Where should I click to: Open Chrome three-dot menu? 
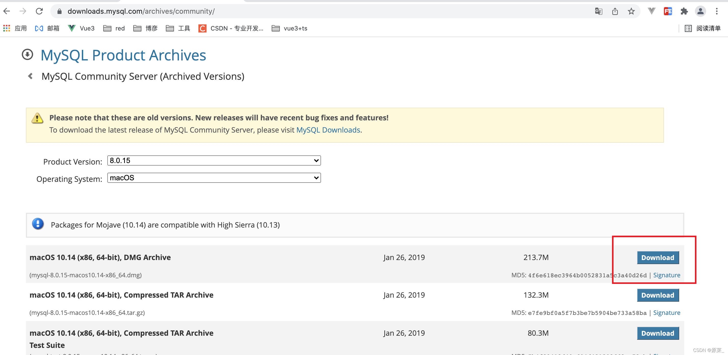point(717,11)
